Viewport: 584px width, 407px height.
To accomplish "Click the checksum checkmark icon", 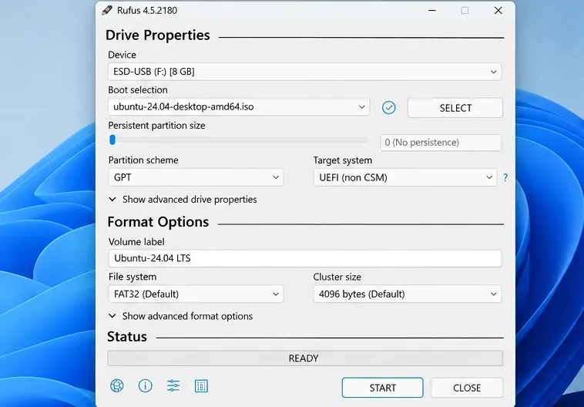I will [388, 108].
